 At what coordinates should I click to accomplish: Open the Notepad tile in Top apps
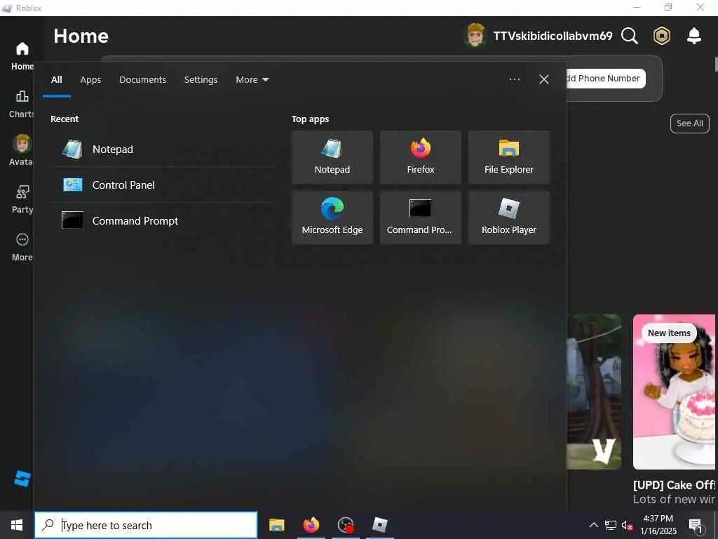[x=332, y=157]
